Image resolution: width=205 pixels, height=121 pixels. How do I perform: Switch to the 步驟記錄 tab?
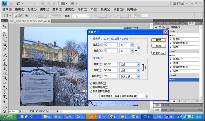coord(181,23)
